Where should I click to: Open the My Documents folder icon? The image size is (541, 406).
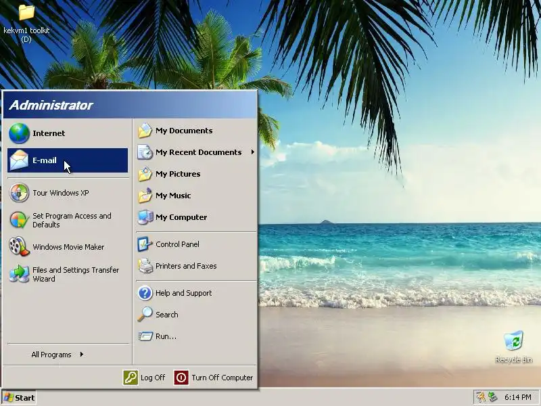tap(145, 131)
